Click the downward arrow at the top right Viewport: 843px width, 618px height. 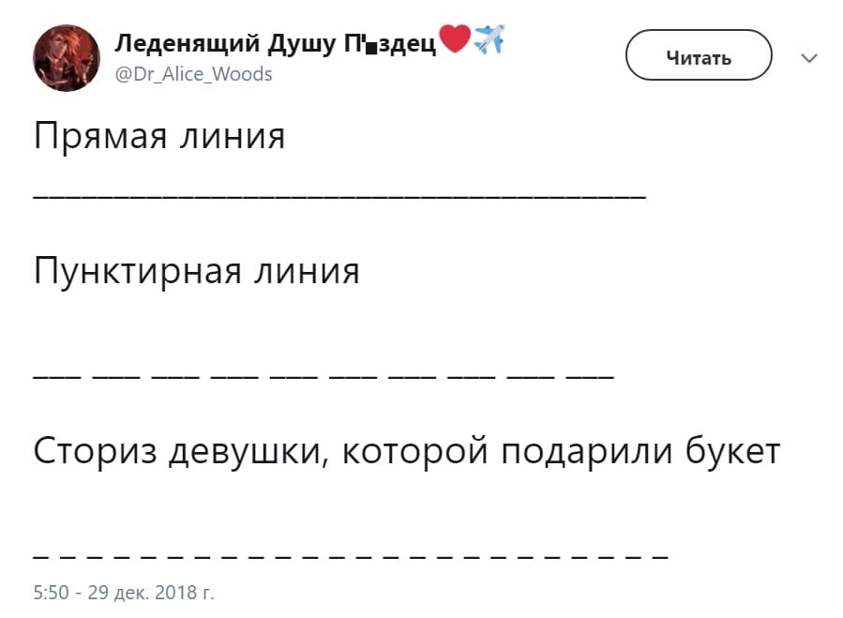[x=807, y=58]
